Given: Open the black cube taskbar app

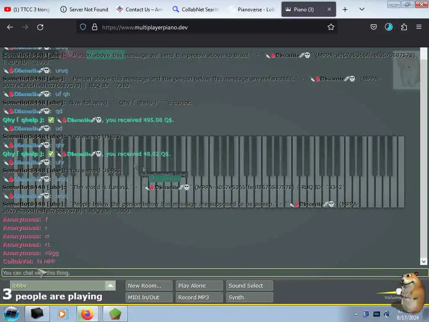Looking at the screenshot, I should tap(37, 314).
